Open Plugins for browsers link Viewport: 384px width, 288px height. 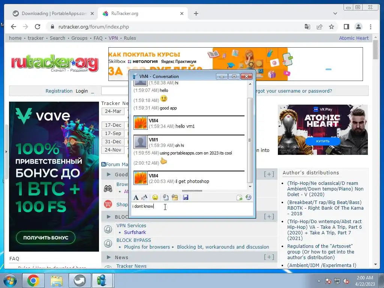[147, 247]
